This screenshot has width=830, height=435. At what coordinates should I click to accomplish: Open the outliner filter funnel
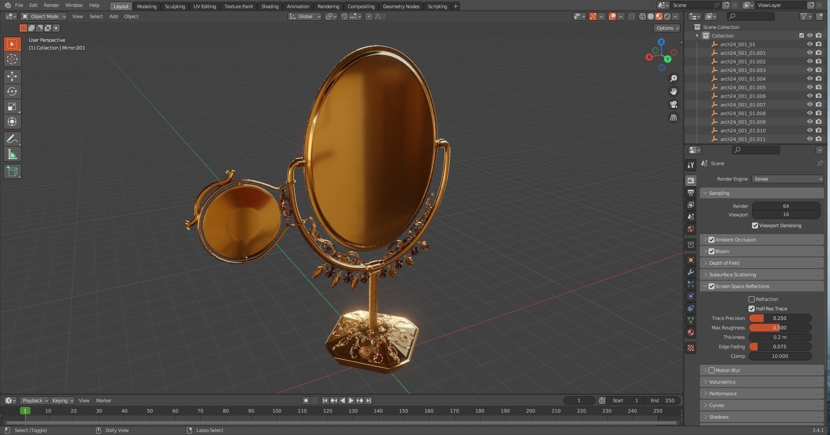806,16
